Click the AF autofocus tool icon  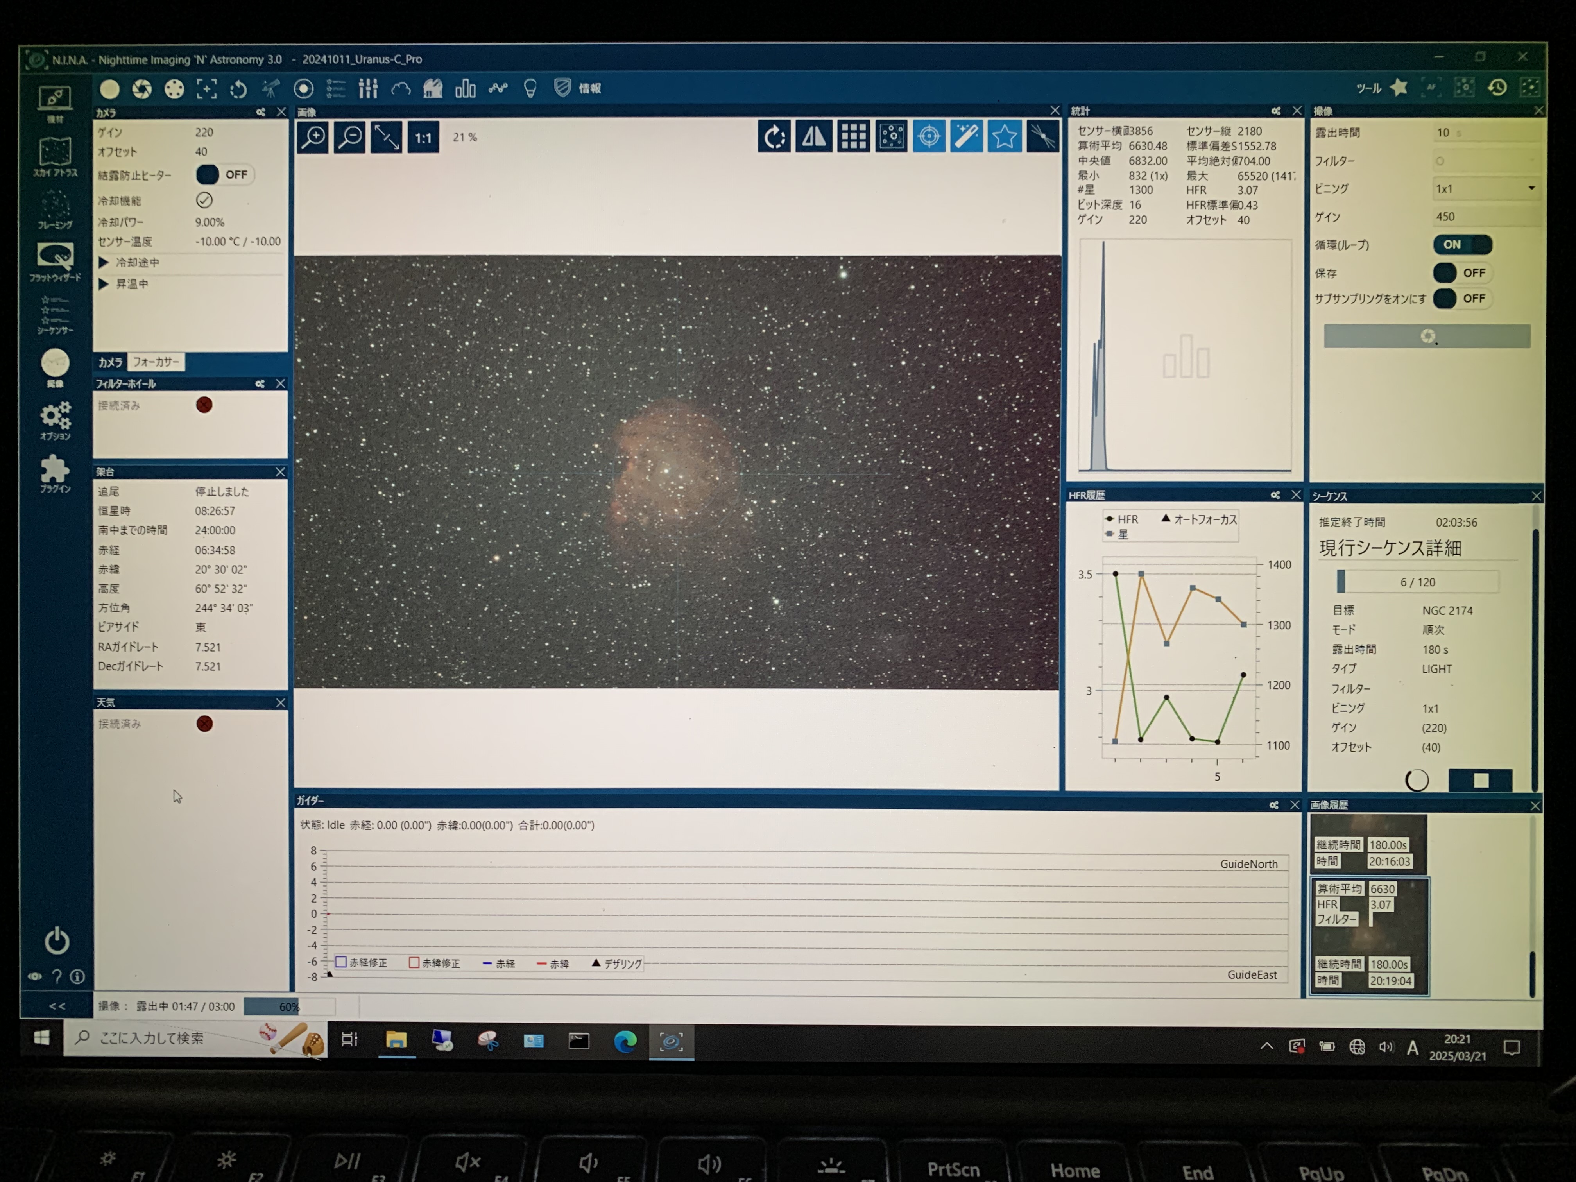(1431, 88)
